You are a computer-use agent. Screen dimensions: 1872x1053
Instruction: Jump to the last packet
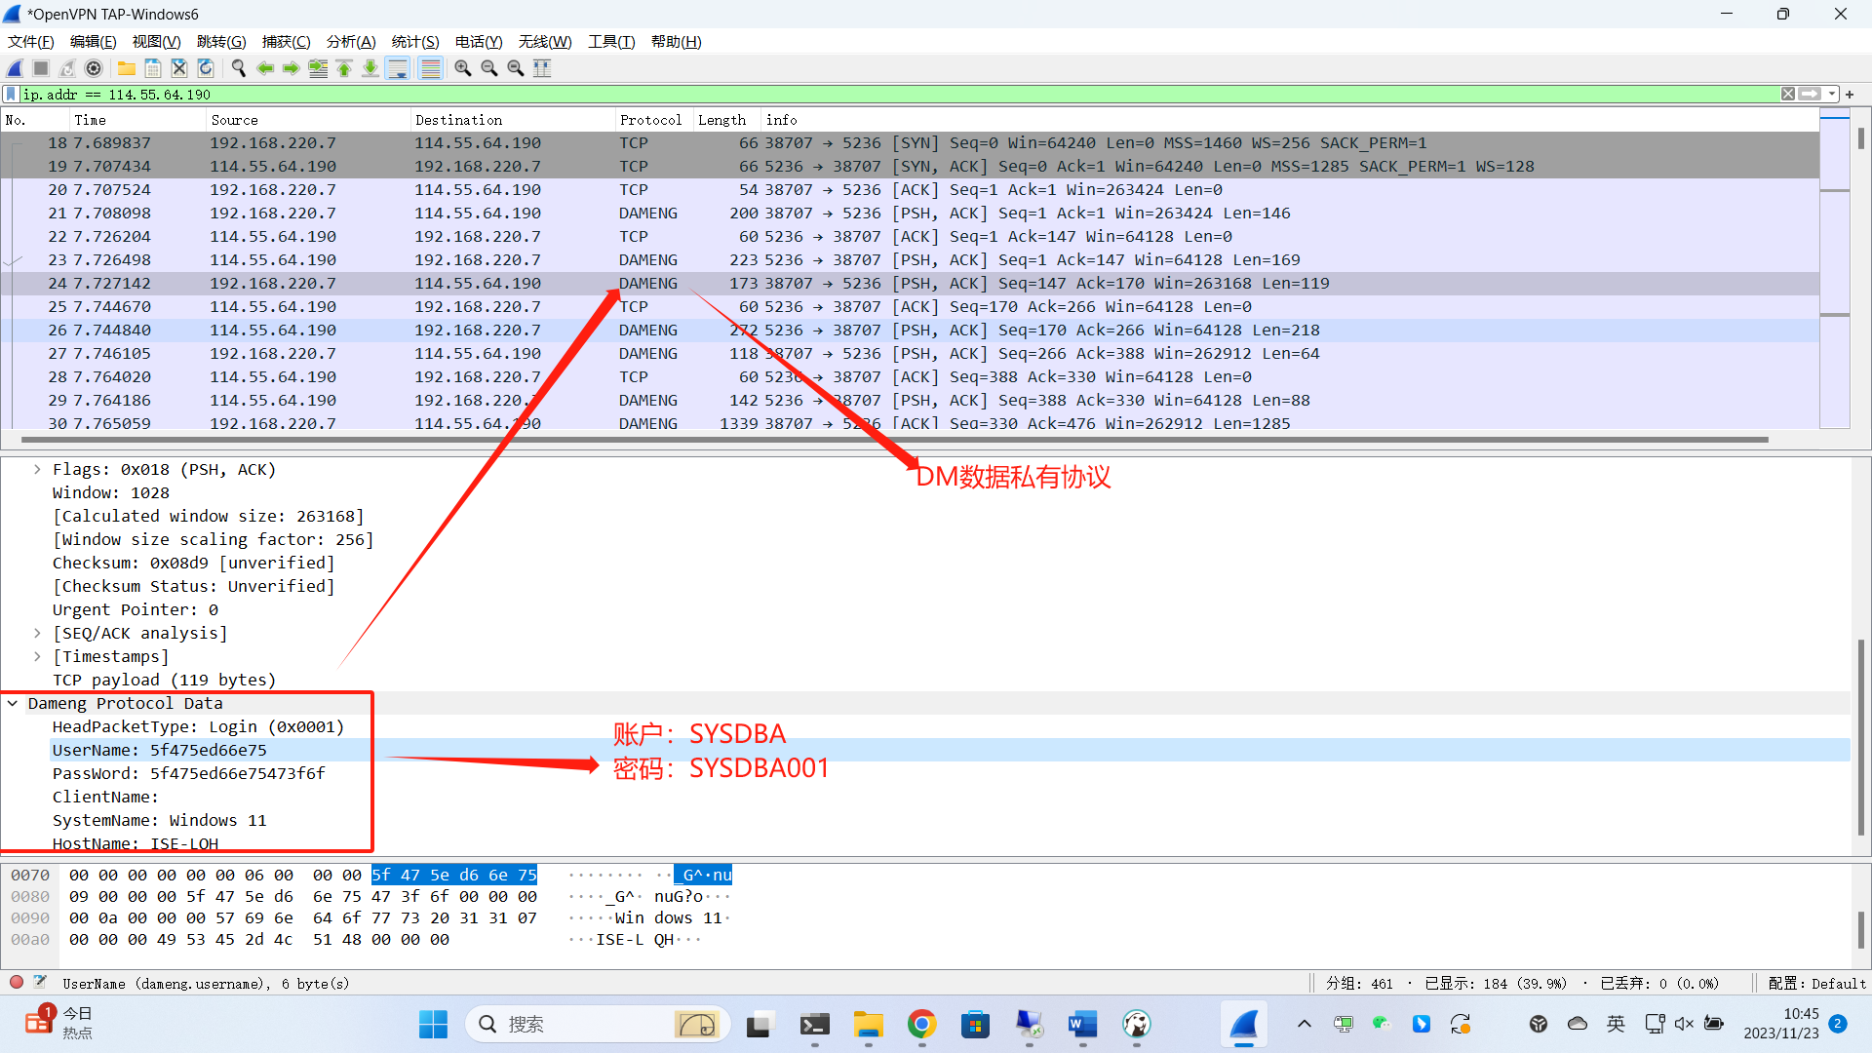pyautogui.click(x=370, y=68)
